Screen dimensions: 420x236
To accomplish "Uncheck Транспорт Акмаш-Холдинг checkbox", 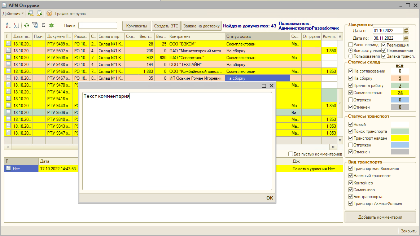I will coord(350,203).
